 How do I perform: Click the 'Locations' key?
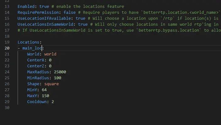tap(29, 42)
